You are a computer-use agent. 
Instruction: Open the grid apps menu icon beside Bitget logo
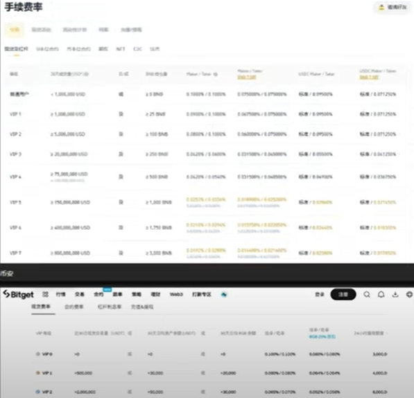pos(45,294)
